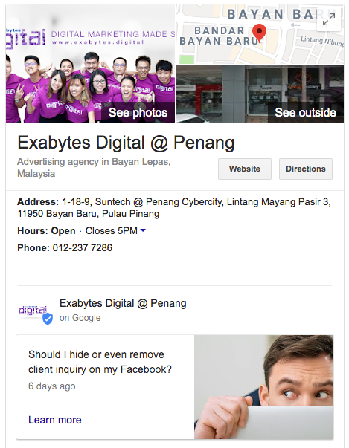Click the Exabytes Digital @ Penang heading
Screen dimensions: 349x448
(x=126, y=143)
